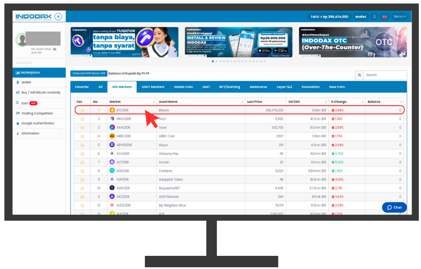The width and height of the screenshot is (421, 269).
Task: Open the New Coin tab
Action: tap(337, 87)
